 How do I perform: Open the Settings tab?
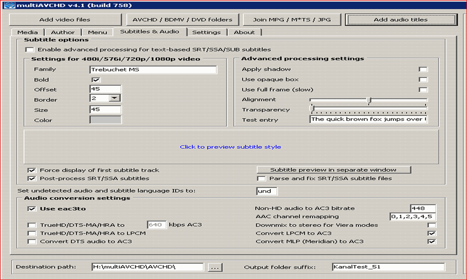(206, 32)
